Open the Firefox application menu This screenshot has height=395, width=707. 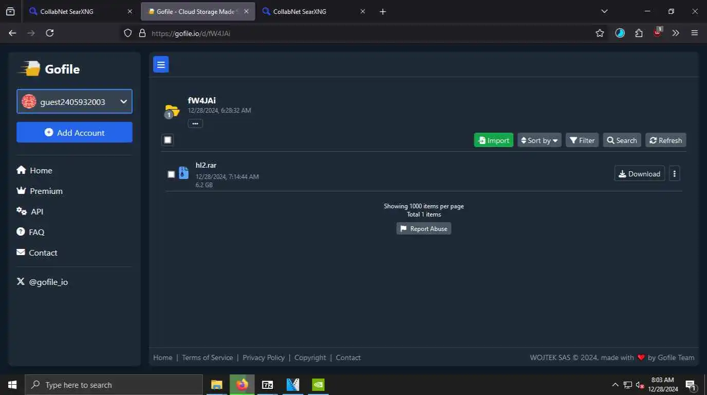pos(695,33)
